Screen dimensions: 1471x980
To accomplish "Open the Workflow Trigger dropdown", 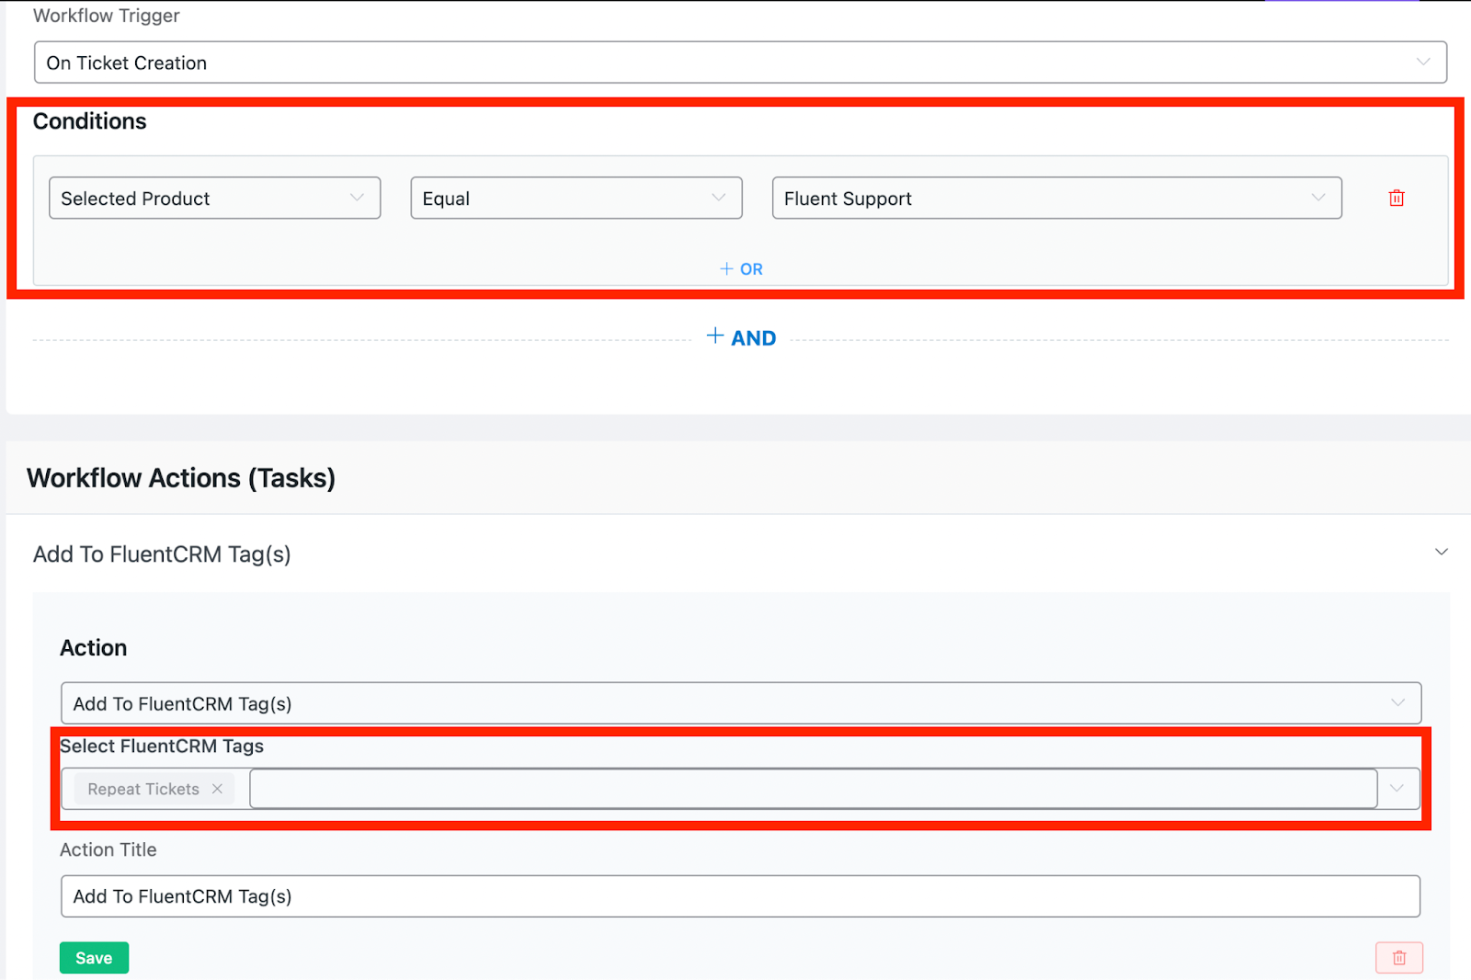I will tap(740, 63).
